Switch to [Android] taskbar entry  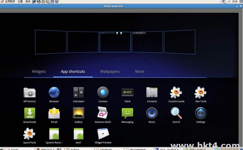click(x=109, y=149)
